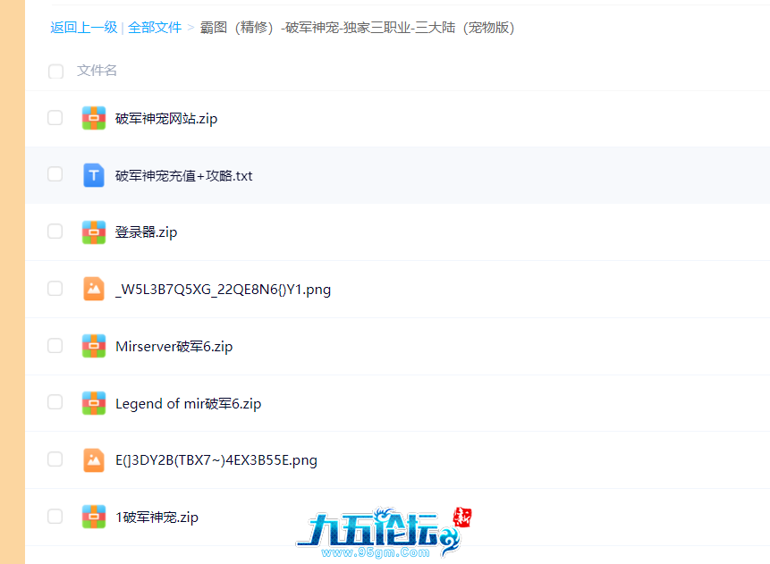The image size is (770, 564).
Task: Tick checkbox of Legend of mir破军6.zip
Action: (55, 402)
